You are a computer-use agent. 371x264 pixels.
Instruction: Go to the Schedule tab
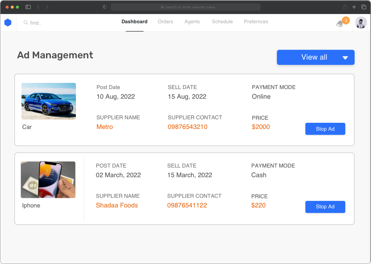[x=222, y=22]
